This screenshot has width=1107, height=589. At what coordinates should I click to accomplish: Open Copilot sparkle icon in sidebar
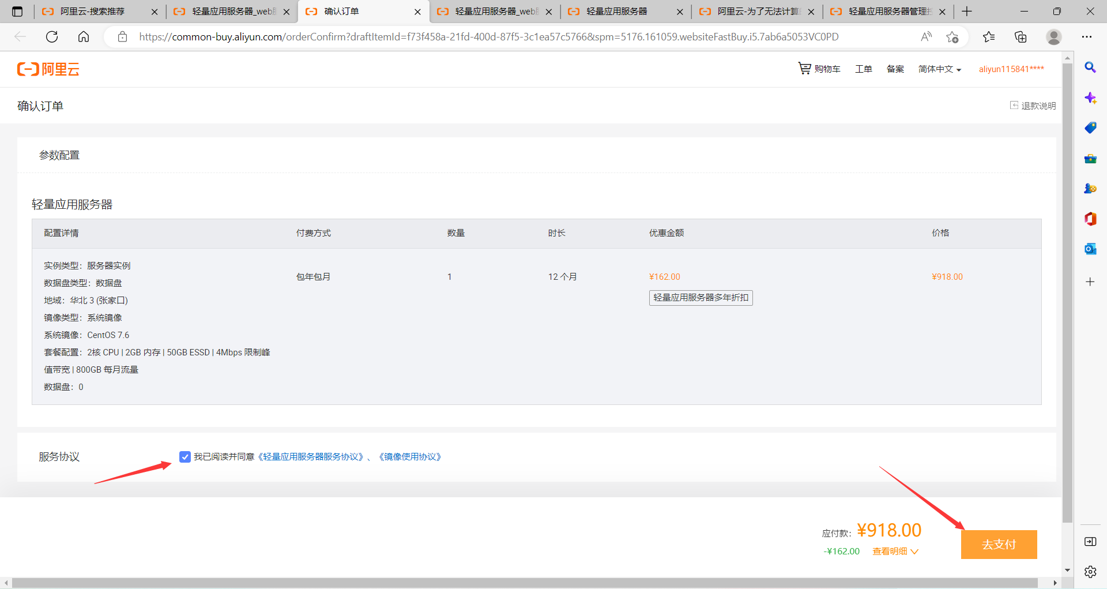[1090, 97]
